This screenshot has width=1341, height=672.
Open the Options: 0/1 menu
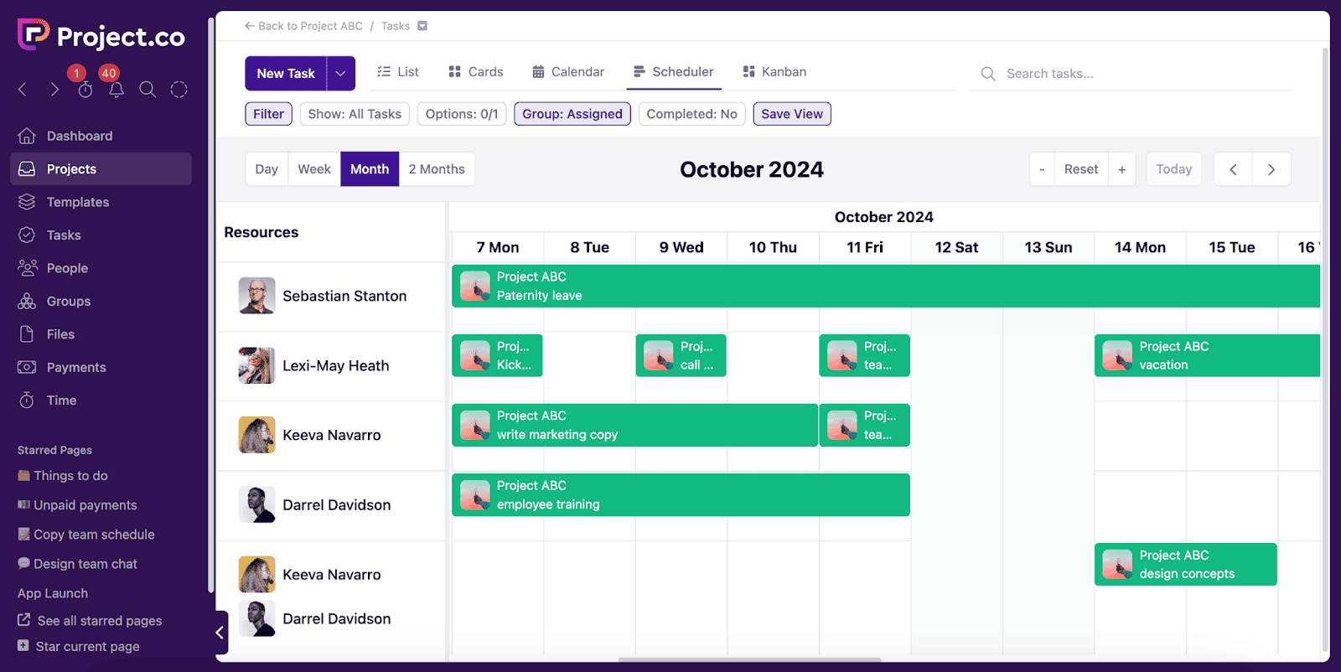[461, 114]
